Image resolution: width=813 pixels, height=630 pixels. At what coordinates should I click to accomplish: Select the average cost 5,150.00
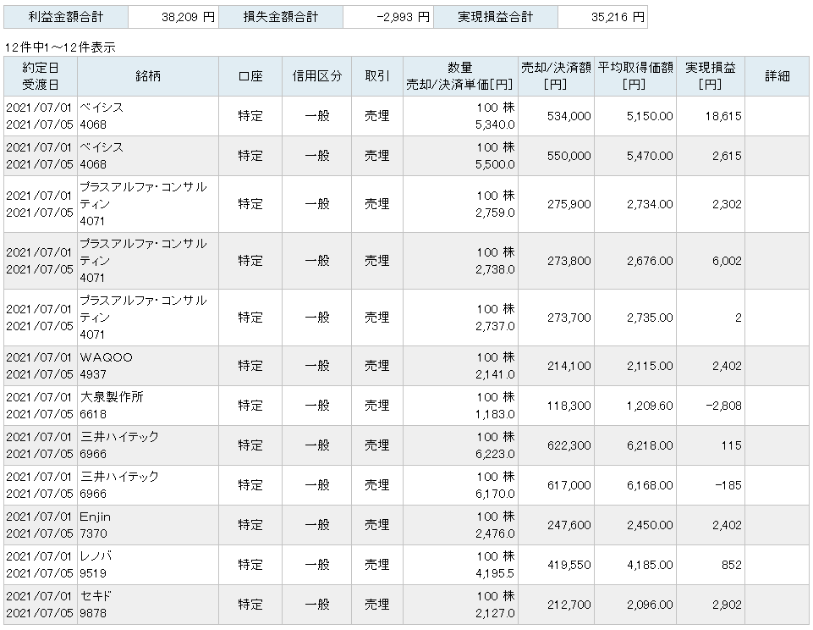650,116
